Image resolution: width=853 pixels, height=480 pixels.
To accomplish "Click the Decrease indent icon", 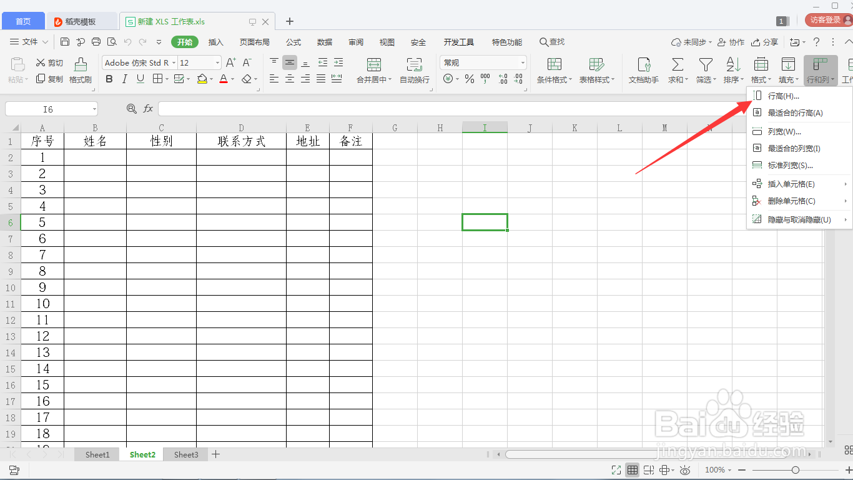I will [322, 62].
